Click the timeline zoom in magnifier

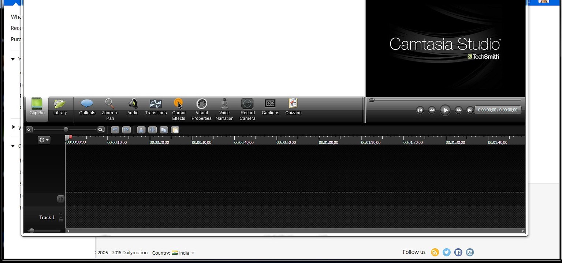(101, 130)
